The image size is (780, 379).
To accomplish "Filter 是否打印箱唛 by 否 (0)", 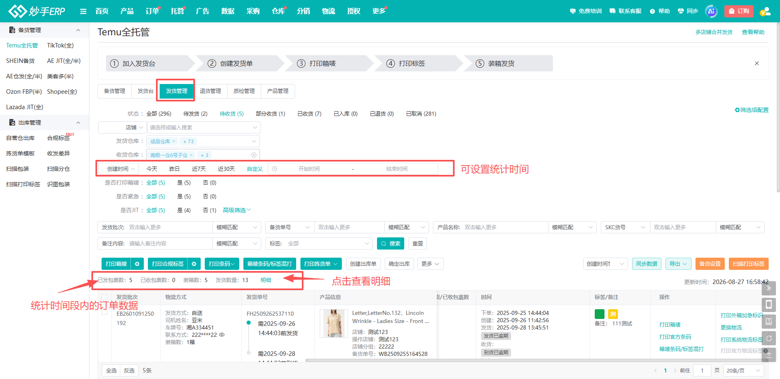I will pyautogui.click(x=209, y=183).
